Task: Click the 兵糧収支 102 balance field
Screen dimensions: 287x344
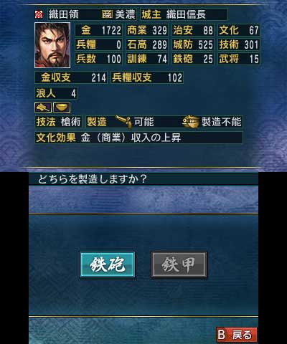Action: tap(147, 77)
